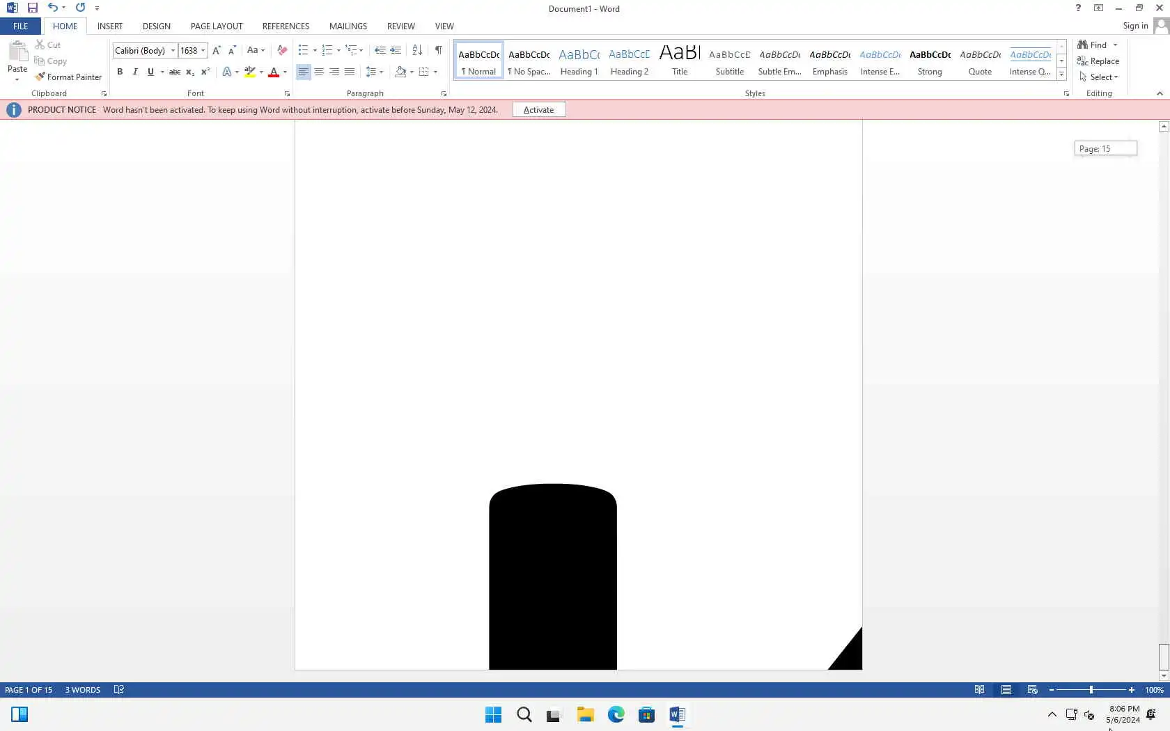This screenshot has width=1170, height=731.
Task: Expand the Styles gallery More arrow
Action: pyautogui.click(x=1061, y=74)
